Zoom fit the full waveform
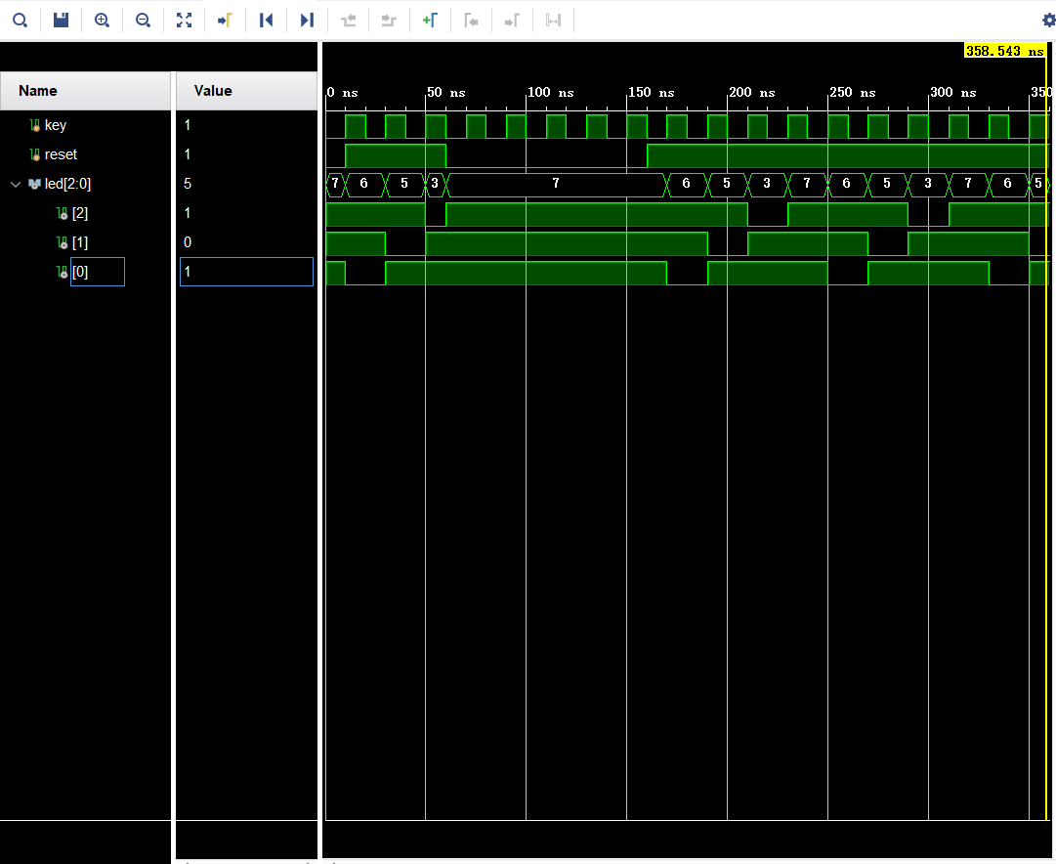Image resolution: width=1056 pixels, height=864 pixels. tap(184, 21)
